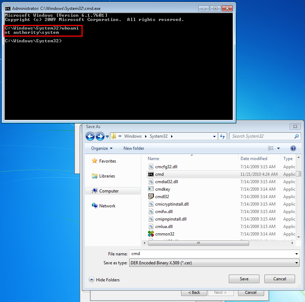Select the cmdial32.dll file
305x302 pixels.
(167, 182)
